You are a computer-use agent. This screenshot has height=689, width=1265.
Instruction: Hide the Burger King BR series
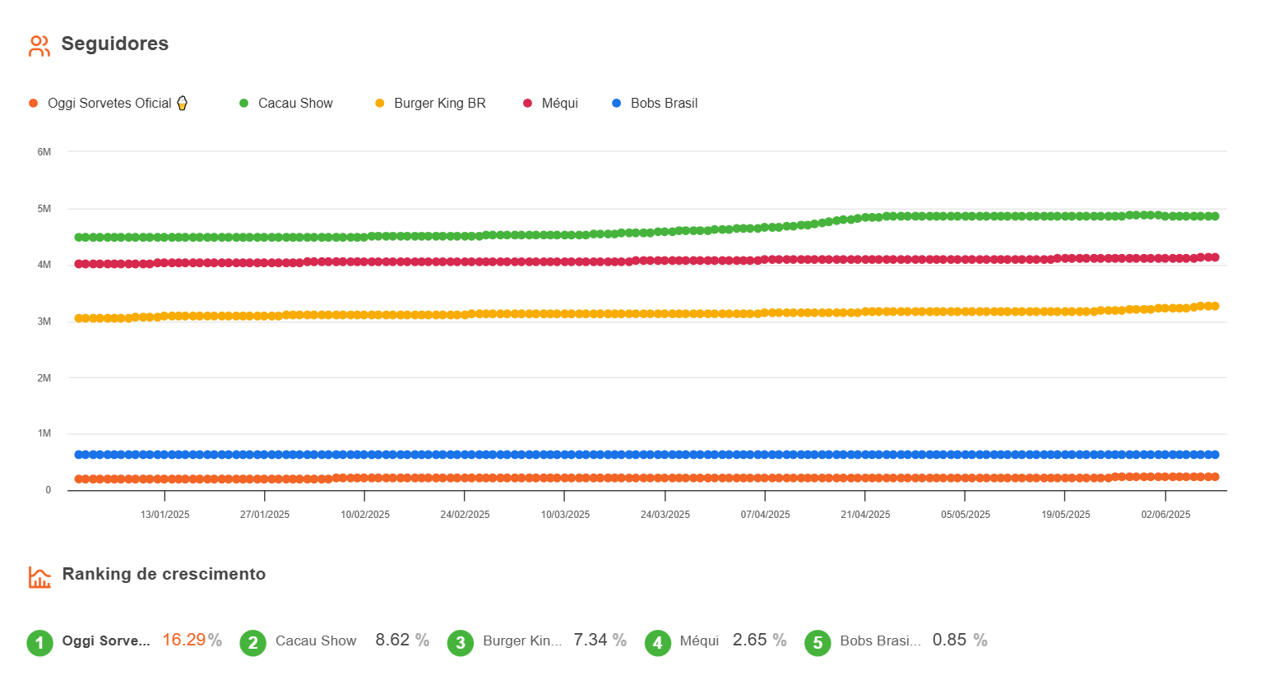click(439, 104)
